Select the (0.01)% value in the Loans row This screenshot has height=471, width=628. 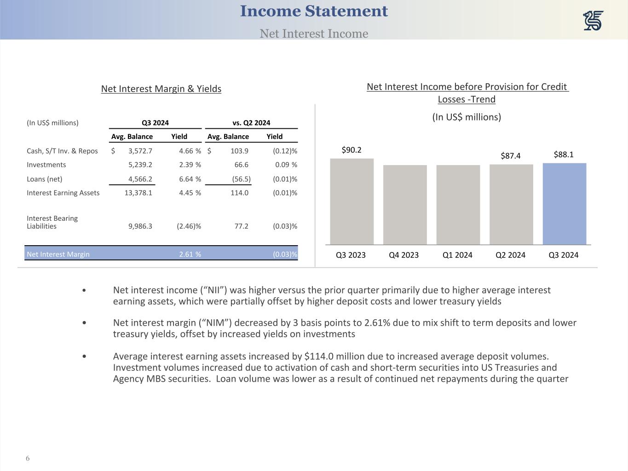click(285, 179)
